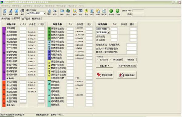Image resolution: width=182 pixels, height=117 pixels.
Task: Open the 报告打印格式 dropdown
Action: click(36, 13)
